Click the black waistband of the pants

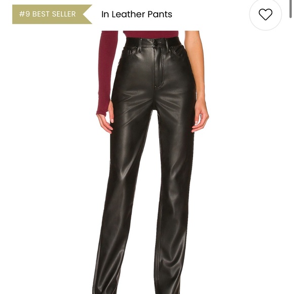155,43
